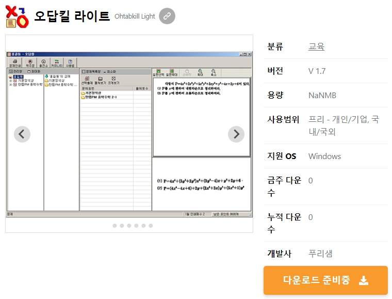Click the 사용범위 label
This screenshot has width=392, height=299.
283,120
